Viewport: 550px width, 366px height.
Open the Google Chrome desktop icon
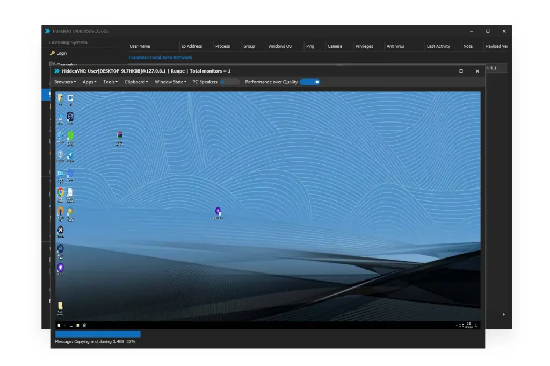[x=61, y=192]
